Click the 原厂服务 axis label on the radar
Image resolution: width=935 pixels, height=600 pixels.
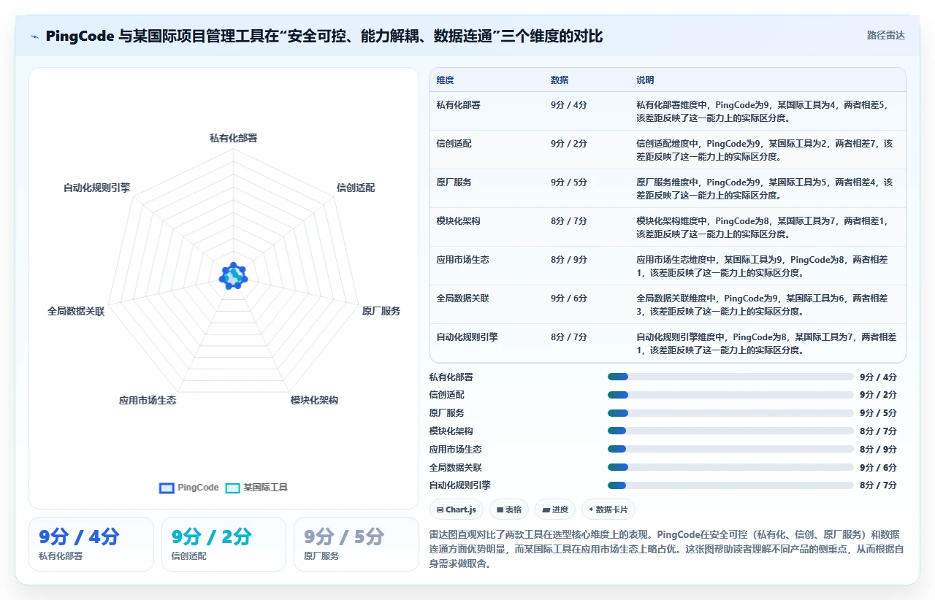pos(381,311)
